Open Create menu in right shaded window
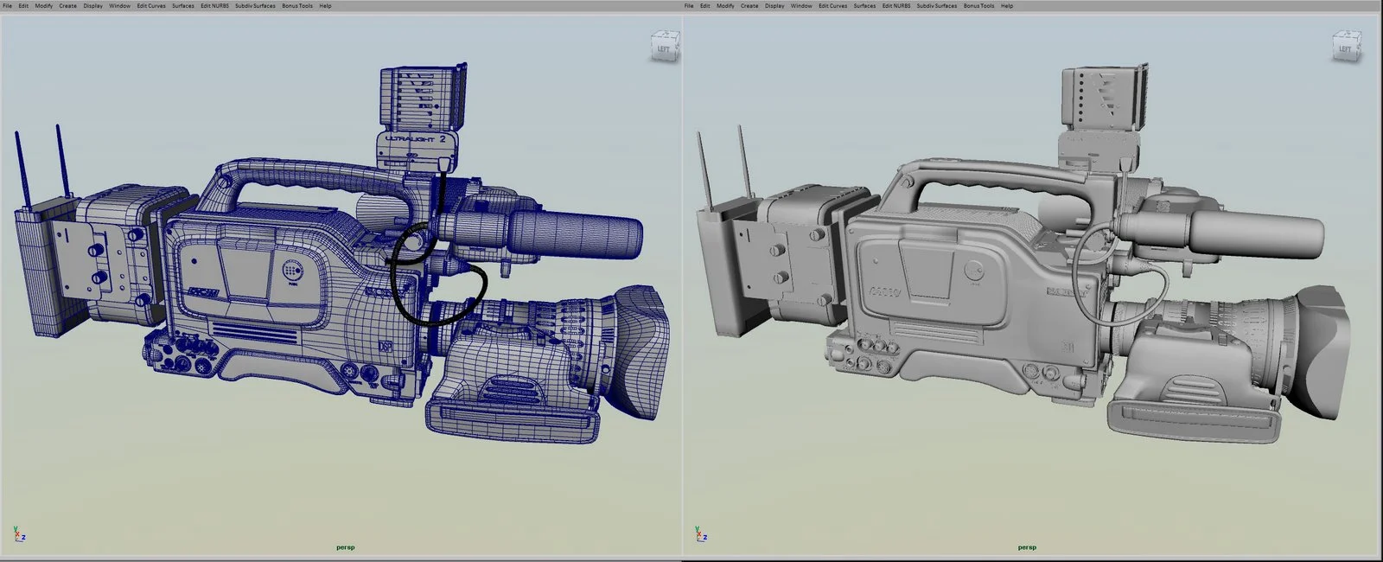The height and width of the screenshot is (562, 1383). [x=749, y=6]
